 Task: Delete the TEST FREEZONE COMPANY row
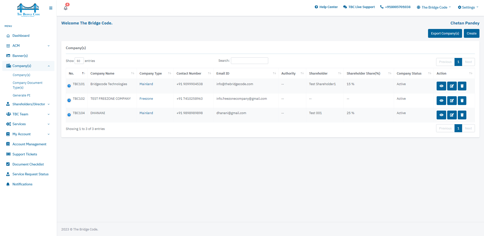[462, 100]
